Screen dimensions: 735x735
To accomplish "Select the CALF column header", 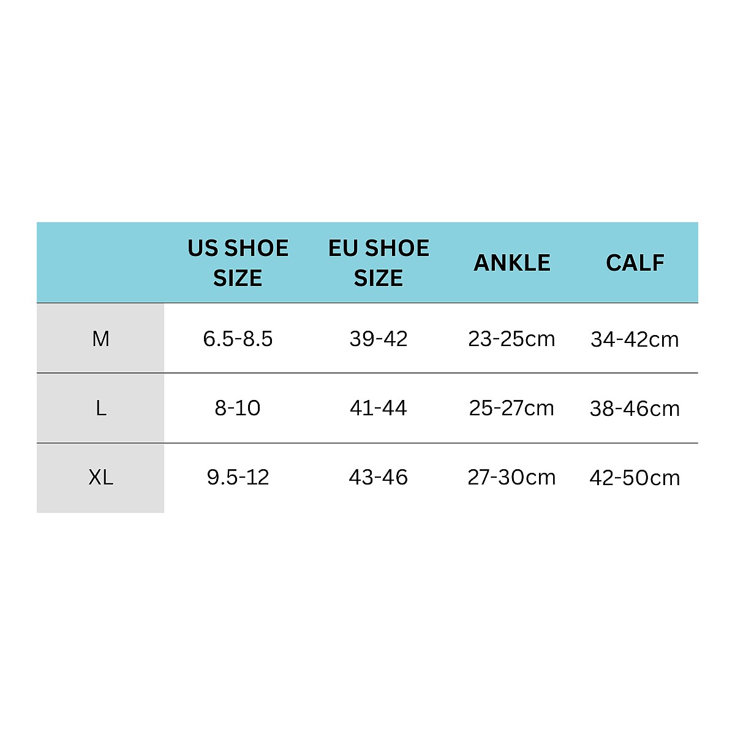I will click(x=635, y=263).
